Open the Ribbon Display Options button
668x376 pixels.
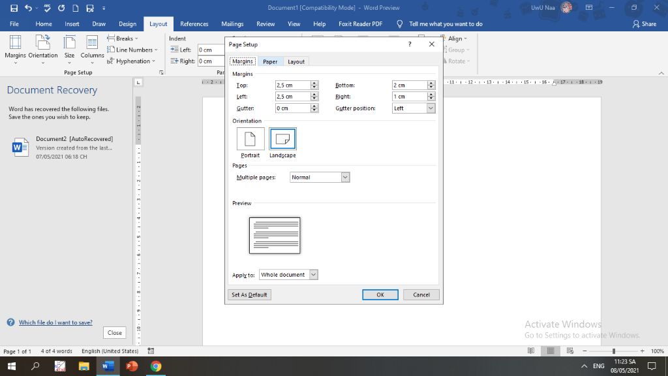point(589,8)
